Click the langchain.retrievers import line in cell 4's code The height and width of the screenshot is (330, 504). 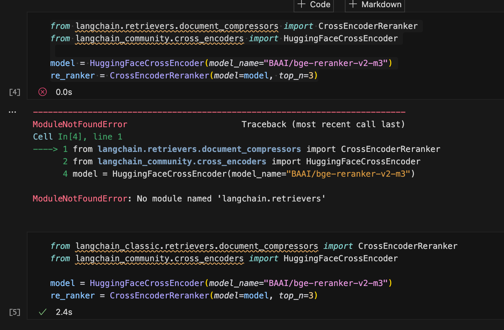tap(234, 26)
